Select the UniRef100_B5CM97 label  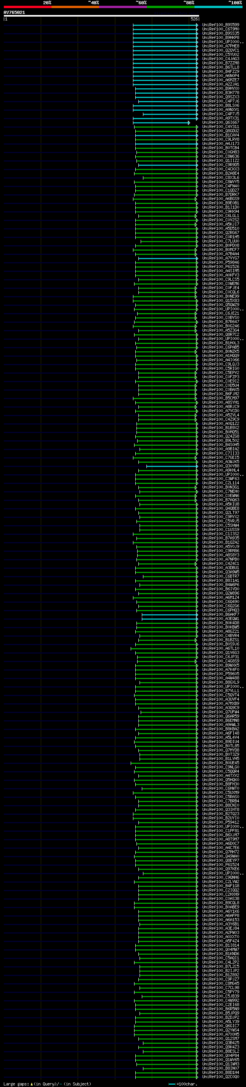pos(220,398)
